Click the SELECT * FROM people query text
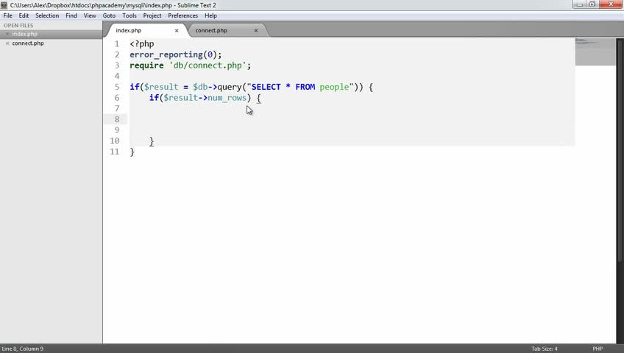This screenshot has height=353, width=624. [x=300, y=87]
